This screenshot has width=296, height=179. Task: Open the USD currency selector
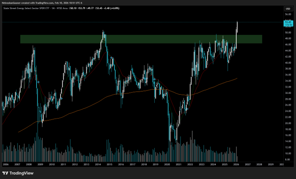(288, 9)
